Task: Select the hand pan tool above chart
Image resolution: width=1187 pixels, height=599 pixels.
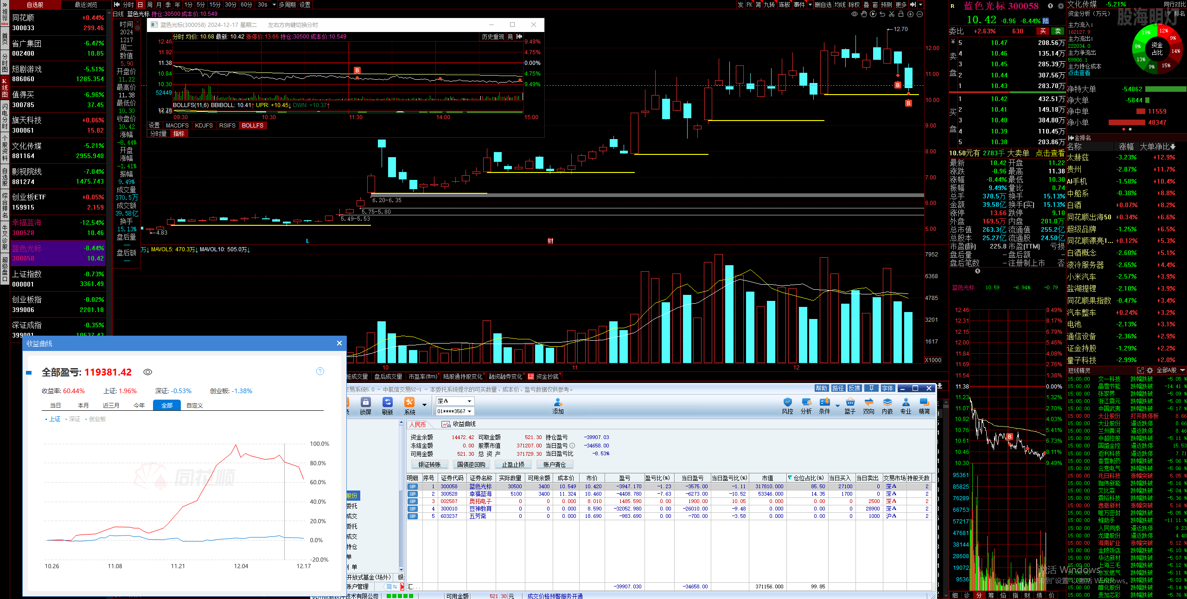Action: [863, 14]
